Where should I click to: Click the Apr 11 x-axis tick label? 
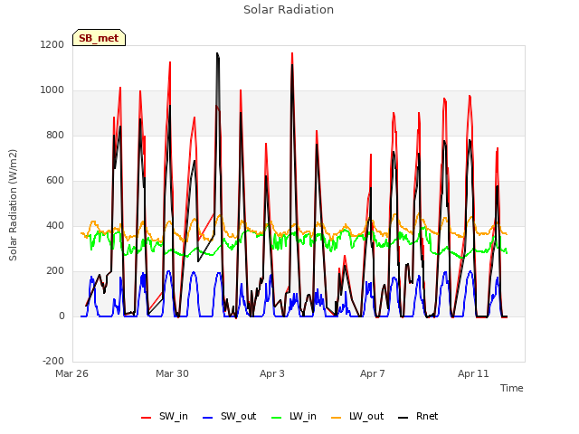click(473, 373)
